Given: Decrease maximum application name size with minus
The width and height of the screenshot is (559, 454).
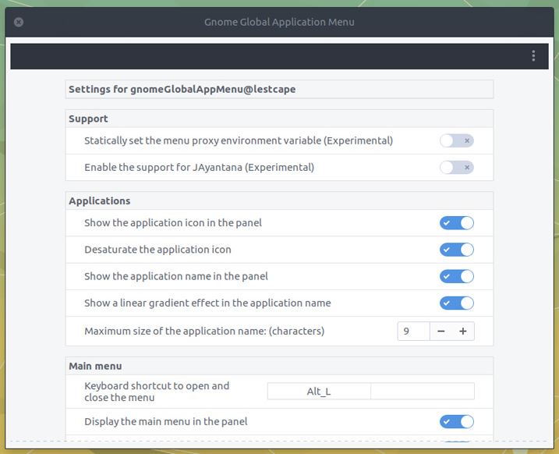Looking at the screenshot, I should pos(441,332).
